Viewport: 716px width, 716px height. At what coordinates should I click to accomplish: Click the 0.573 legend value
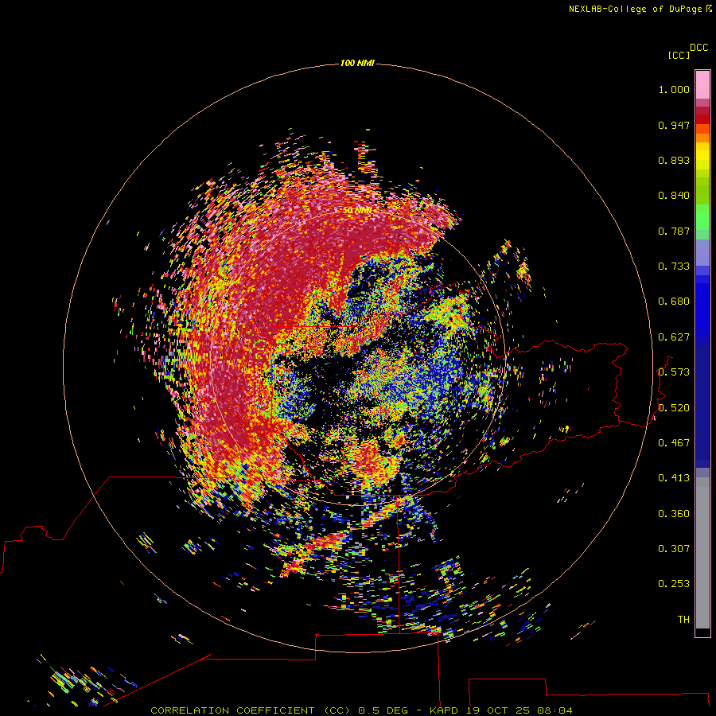(x=674, y=372)
